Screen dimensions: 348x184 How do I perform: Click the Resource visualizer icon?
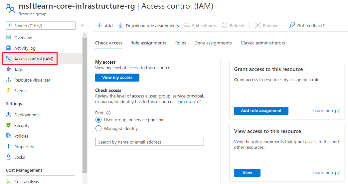click(8, 80)
